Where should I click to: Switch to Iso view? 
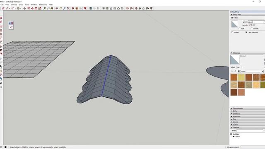pos(104,8)
